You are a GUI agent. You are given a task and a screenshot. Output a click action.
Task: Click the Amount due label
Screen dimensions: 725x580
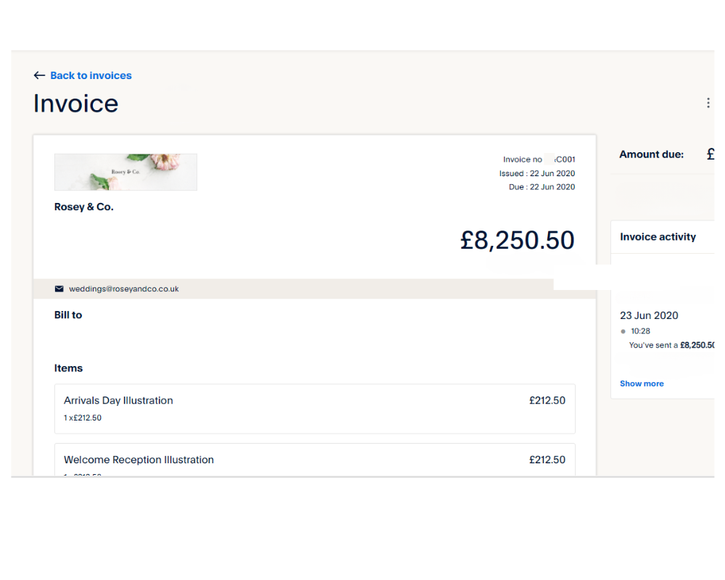[651, 154]
